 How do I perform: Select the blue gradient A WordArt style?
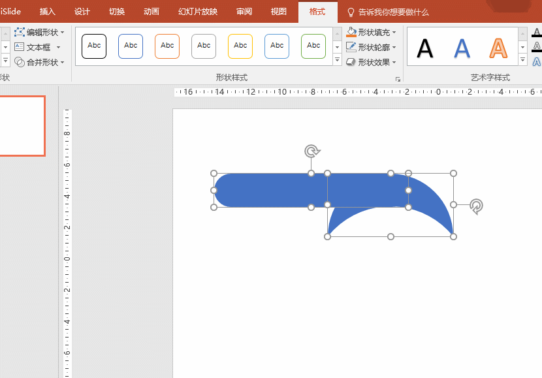tap(462, 48)
